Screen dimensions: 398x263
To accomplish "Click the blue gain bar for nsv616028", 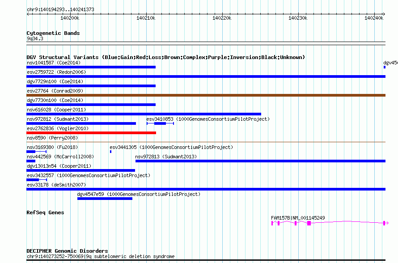I will pos(144,114).
